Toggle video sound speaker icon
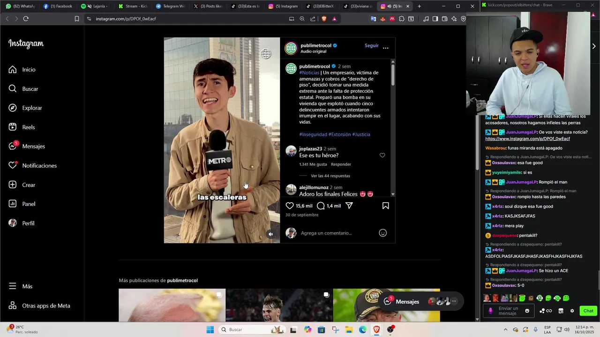The height and width of the screenshot is (337, 600). 270,234
